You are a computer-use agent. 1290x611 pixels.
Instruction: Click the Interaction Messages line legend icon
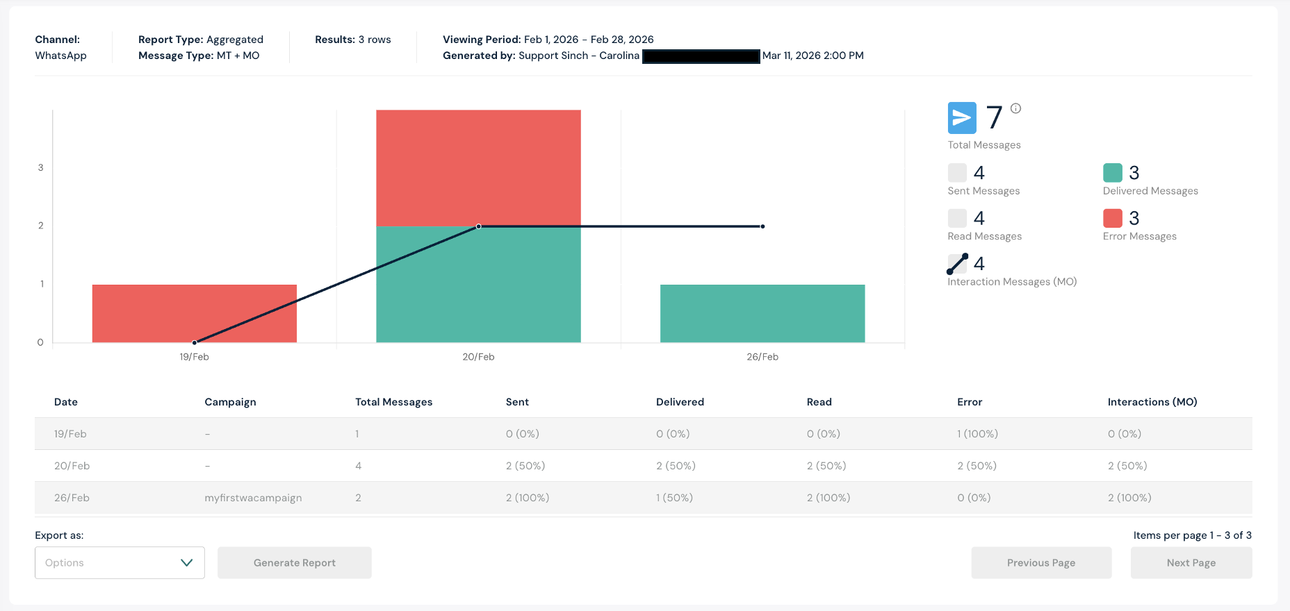957,264
